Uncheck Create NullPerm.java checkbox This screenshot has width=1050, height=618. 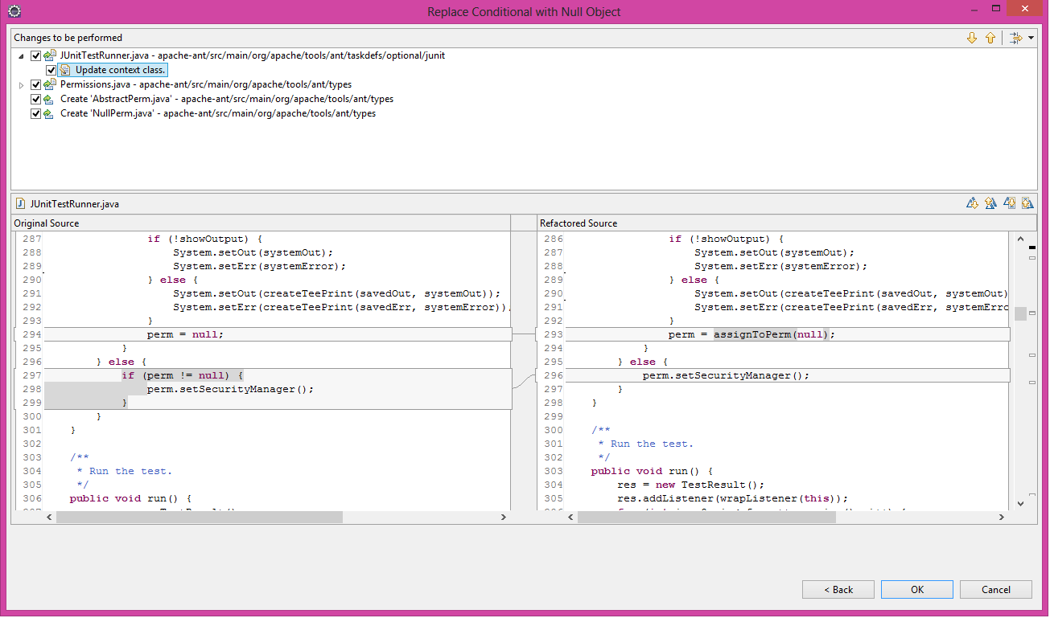(x=35, y=114)
